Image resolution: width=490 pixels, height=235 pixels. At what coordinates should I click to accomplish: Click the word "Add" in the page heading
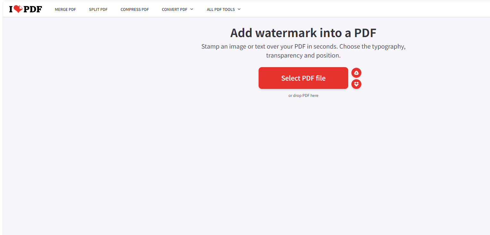(x=241, y=33)
